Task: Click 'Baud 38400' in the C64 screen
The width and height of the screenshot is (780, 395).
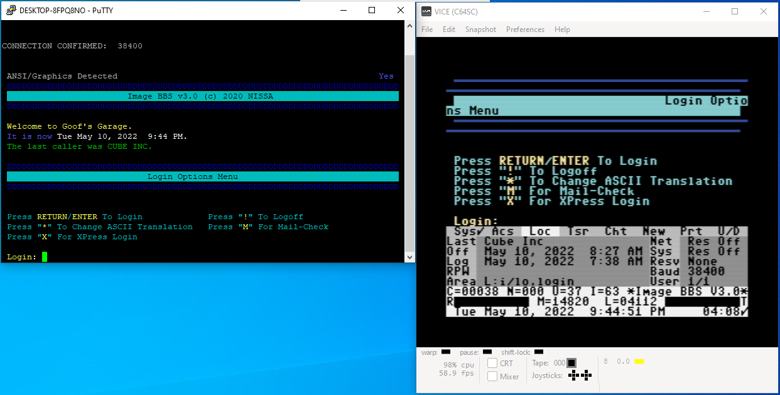Action: (x=688, y=271)
